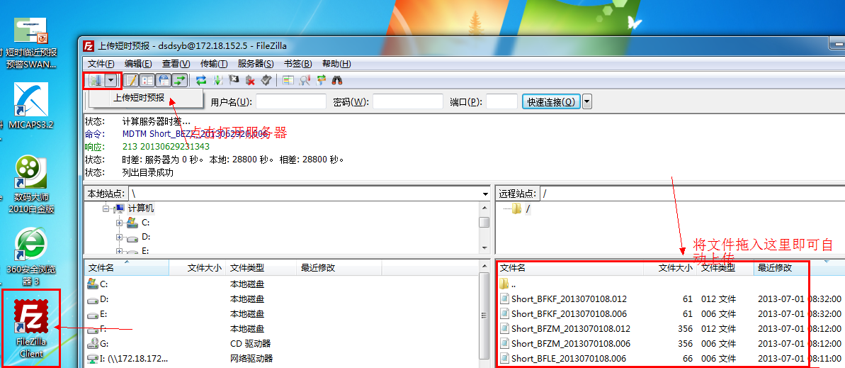Select G: CD drive in local file list
This screenshot has height=368, width=845.
pyautogui.click(x=105, y=343)
